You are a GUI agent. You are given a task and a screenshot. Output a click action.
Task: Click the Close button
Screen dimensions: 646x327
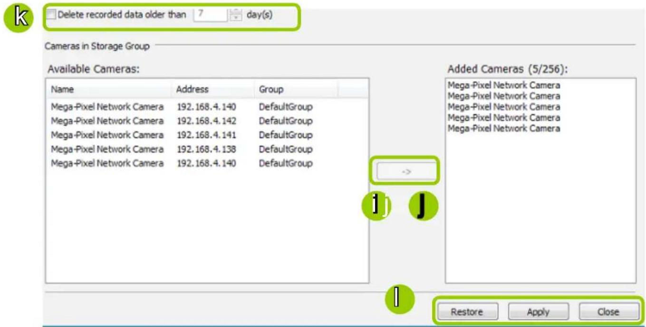tap(608, 312)
